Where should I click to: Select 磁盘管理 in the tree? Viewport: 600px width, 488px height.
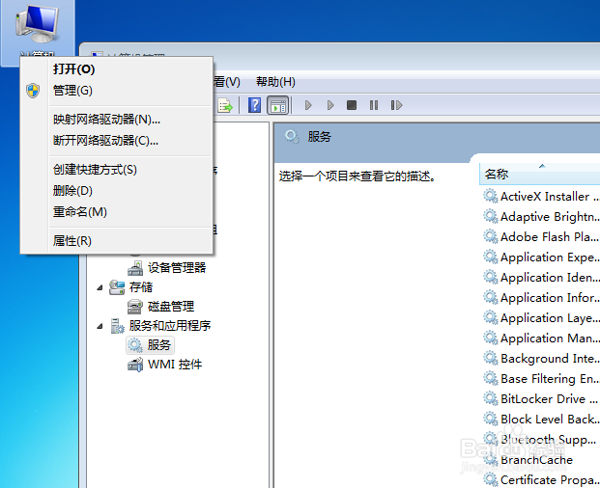click(171, 307)
